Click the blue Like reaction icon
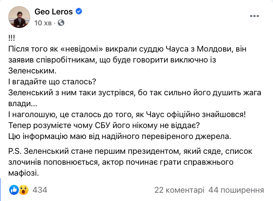This screenshot has height=201, width=273. 13,190
